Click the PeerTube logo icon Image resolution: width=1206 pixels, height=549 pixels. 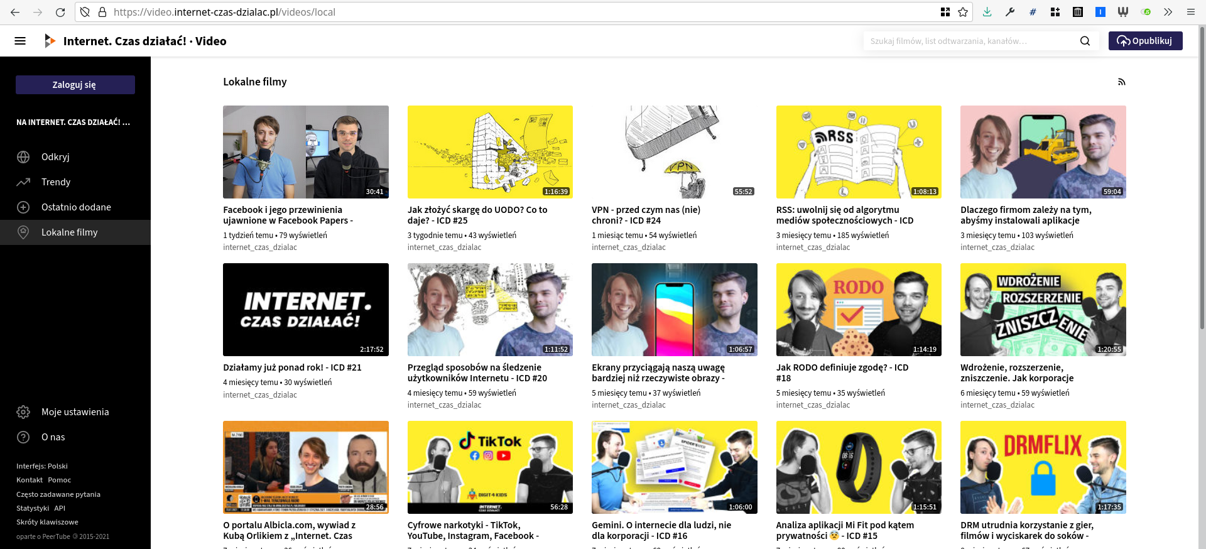[50, 41]
